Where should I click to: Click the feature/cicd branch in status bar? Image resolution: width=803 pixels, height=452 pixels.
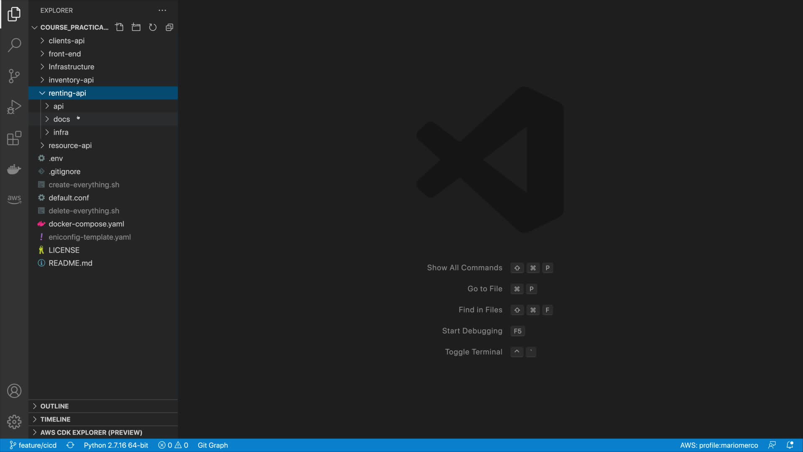[33, 445]
